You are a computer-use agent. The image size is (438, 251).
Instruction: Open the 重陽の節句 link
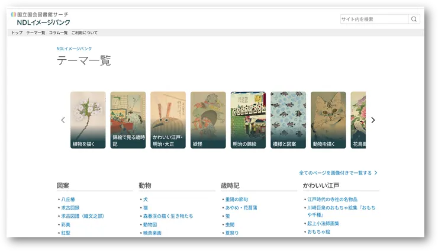pyautogui.click(x=237, y=199)
